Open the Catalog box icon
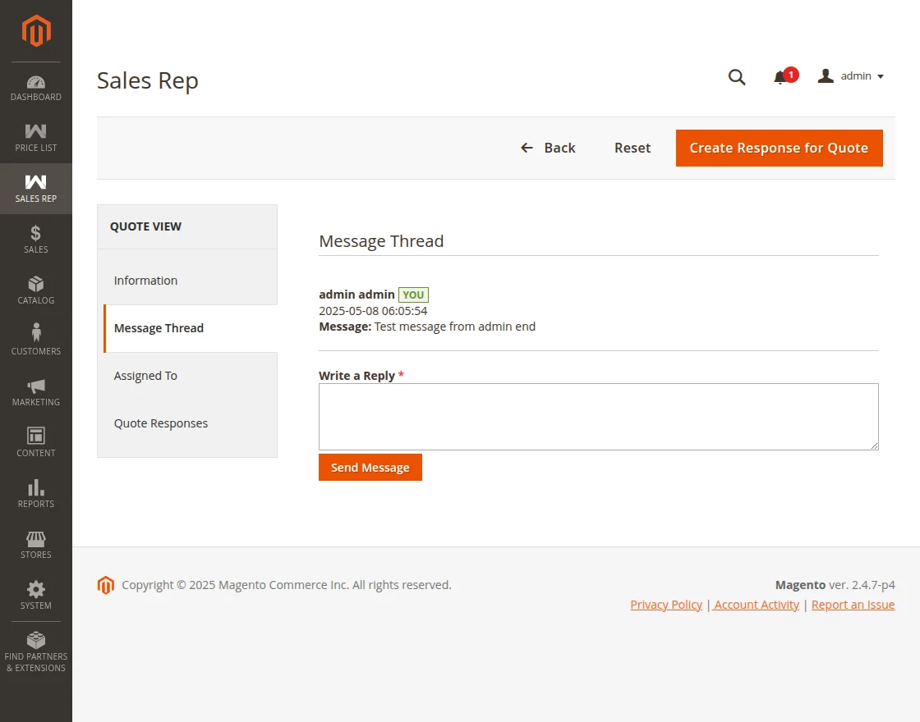Image resolution: width=920 pixels, height=722 pixels. pyautogui.click(x=36, y=285)
